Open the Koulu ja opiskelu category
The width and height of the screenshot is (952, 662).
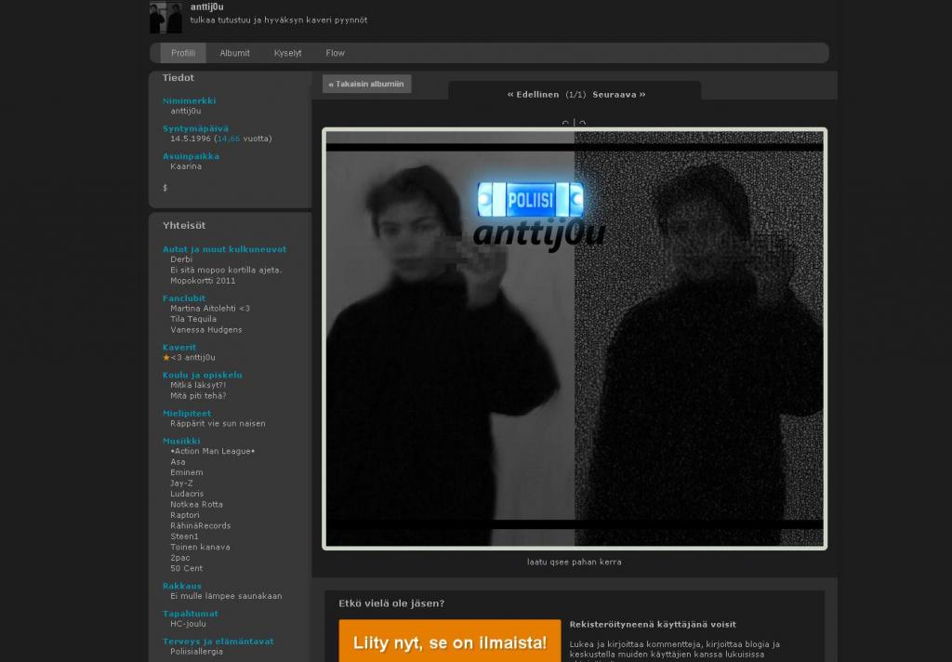click(202, 375)
